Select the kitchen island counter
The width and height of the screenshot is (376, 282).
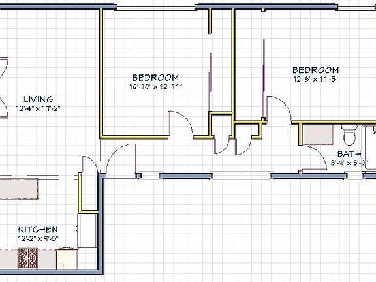pos(19,189)
